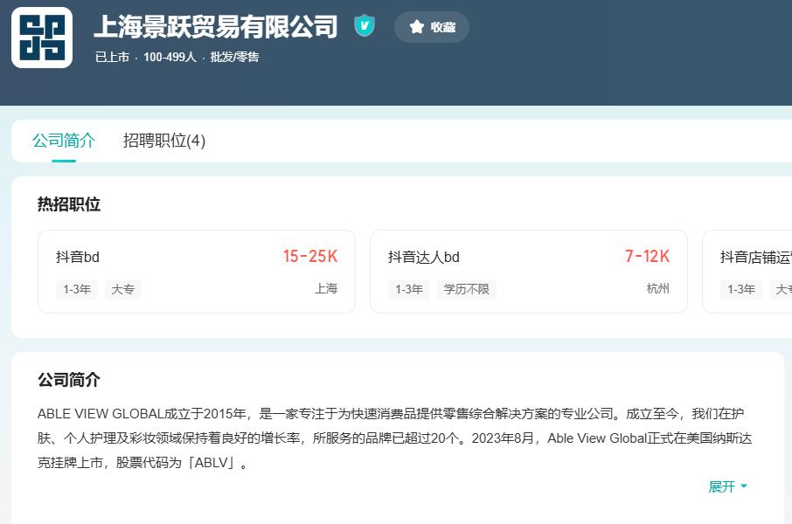The height and width of the screenshot is (524, 792).
Task: Click the star icon in 收藏
Action: point(417,27)
